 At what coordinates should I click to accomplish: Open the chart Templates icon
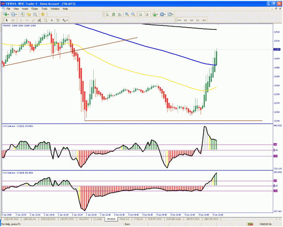(x=169, y=14)
